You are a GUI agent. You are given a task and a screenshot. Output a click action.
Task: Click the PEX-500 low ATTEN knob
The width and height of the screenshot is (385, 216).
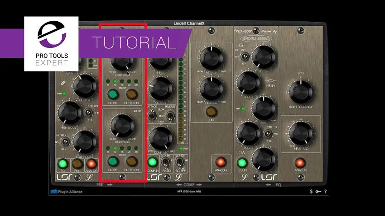pos(264,159)
